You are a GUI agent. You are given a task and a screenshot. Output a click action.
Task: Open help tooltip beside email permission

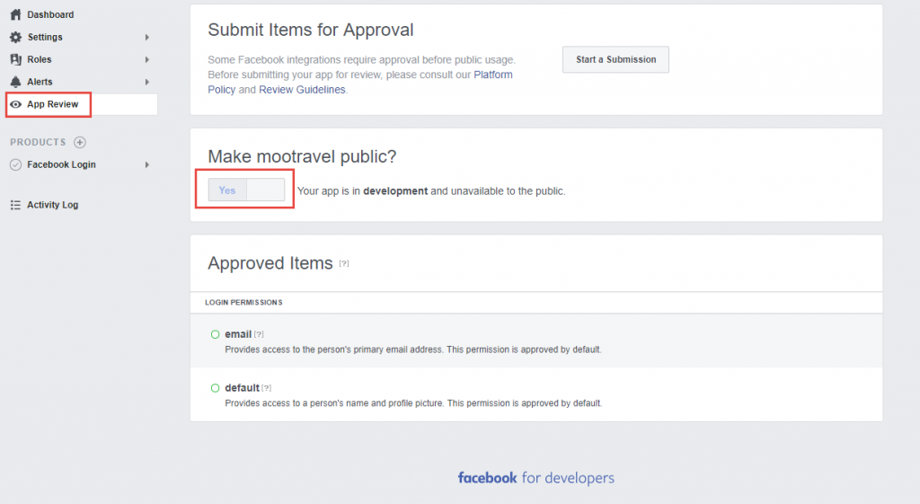click(259, 334)
